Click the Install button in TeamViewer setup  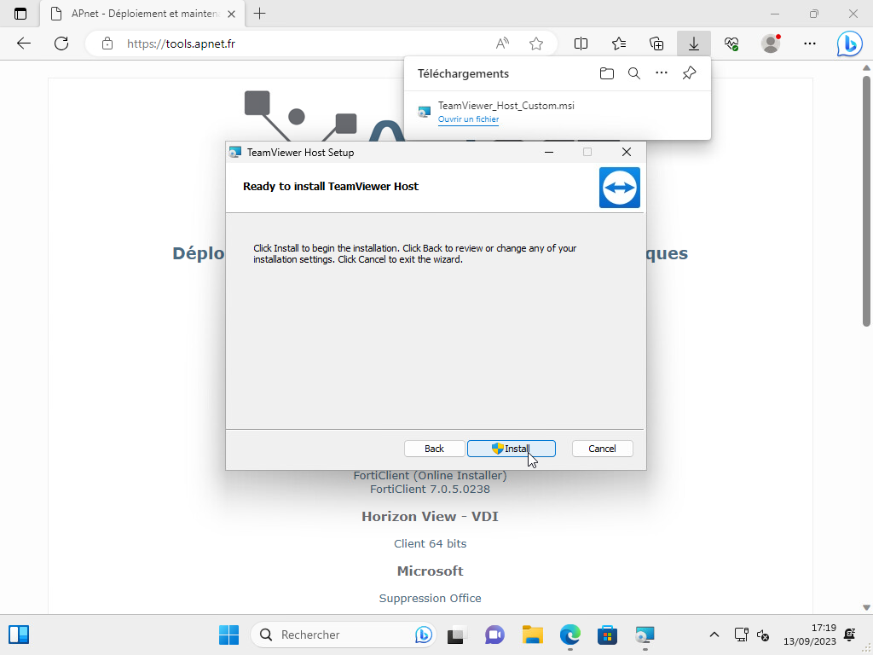[x=512, y=449]
